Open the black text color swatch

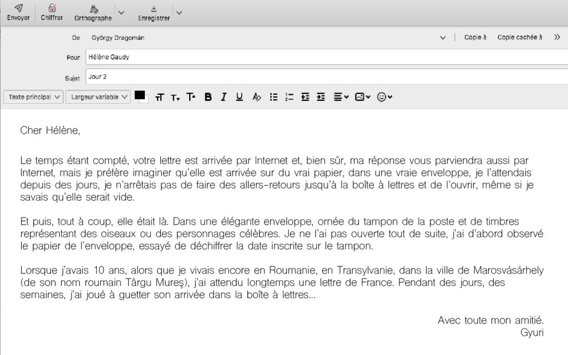140,95
